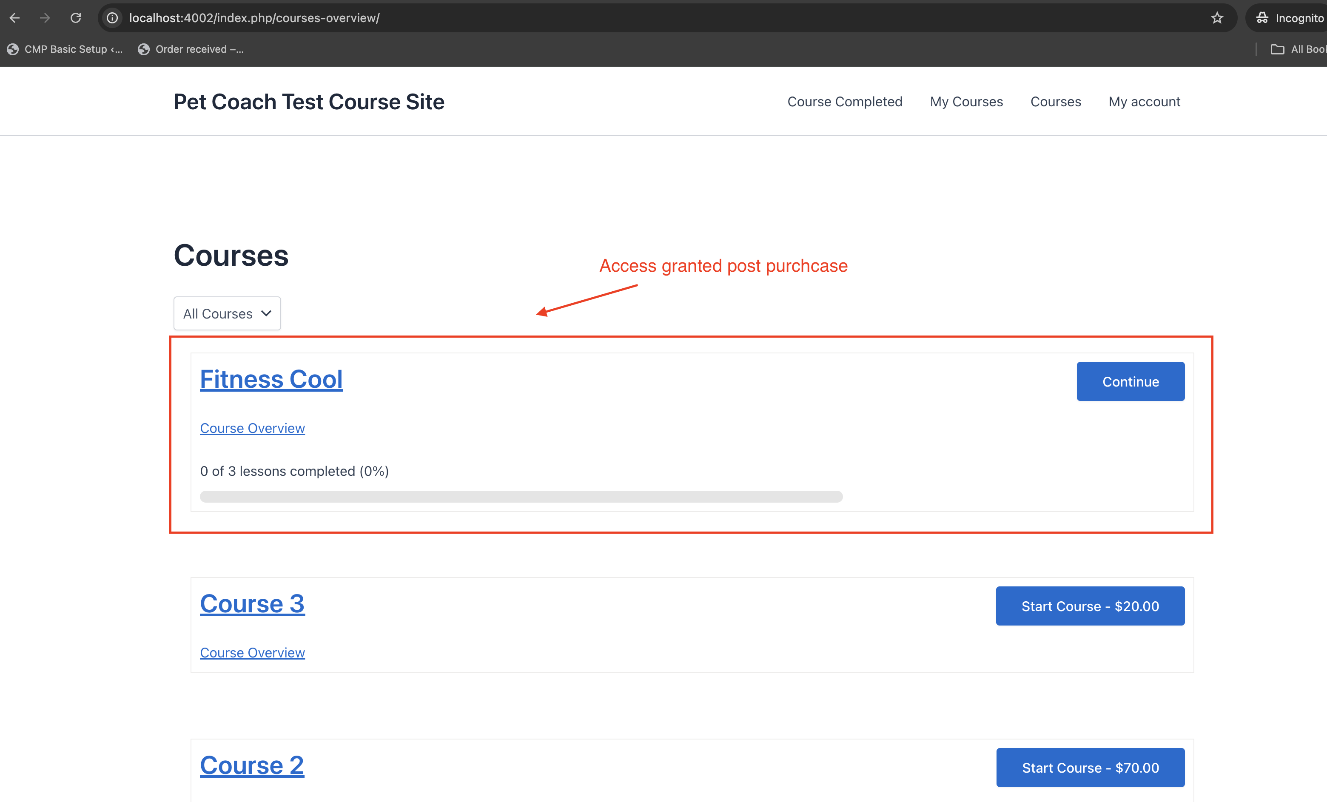Click the Incognito mode indicator icon
The height and width of the screenshot is (802, 1327).
[1263, 17]
